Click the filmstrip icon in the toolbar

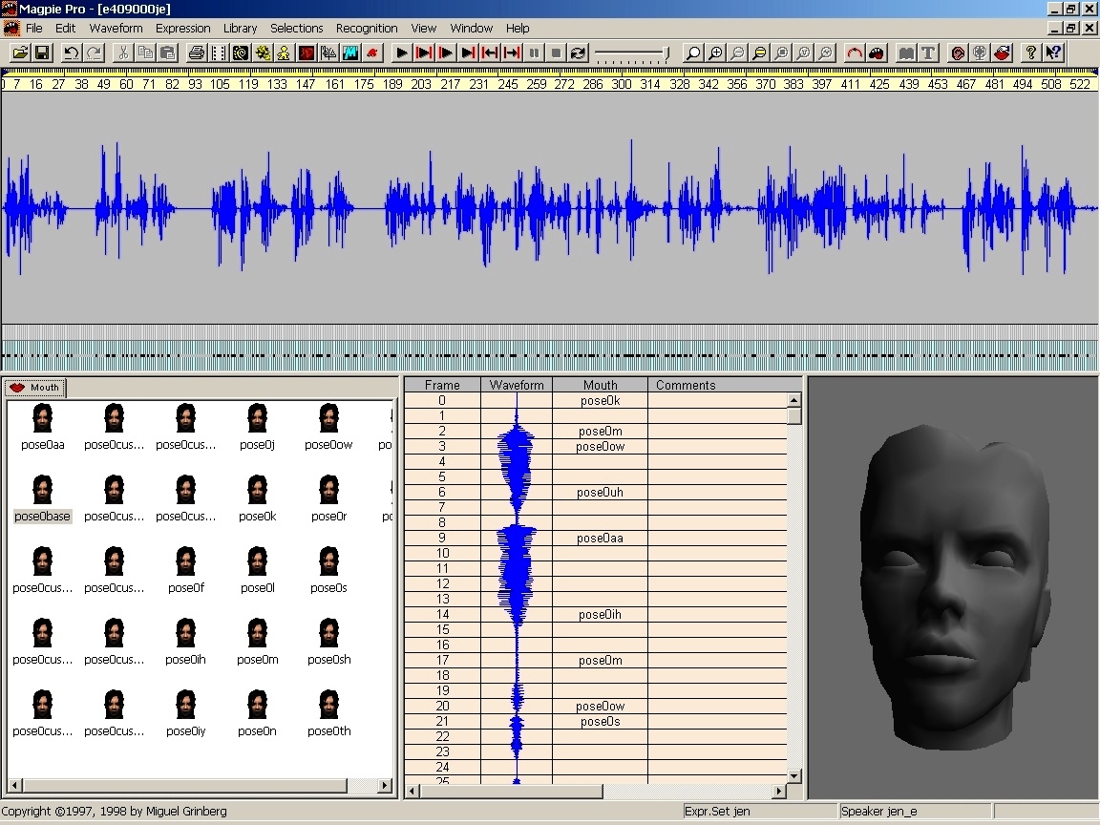(219, 53)
